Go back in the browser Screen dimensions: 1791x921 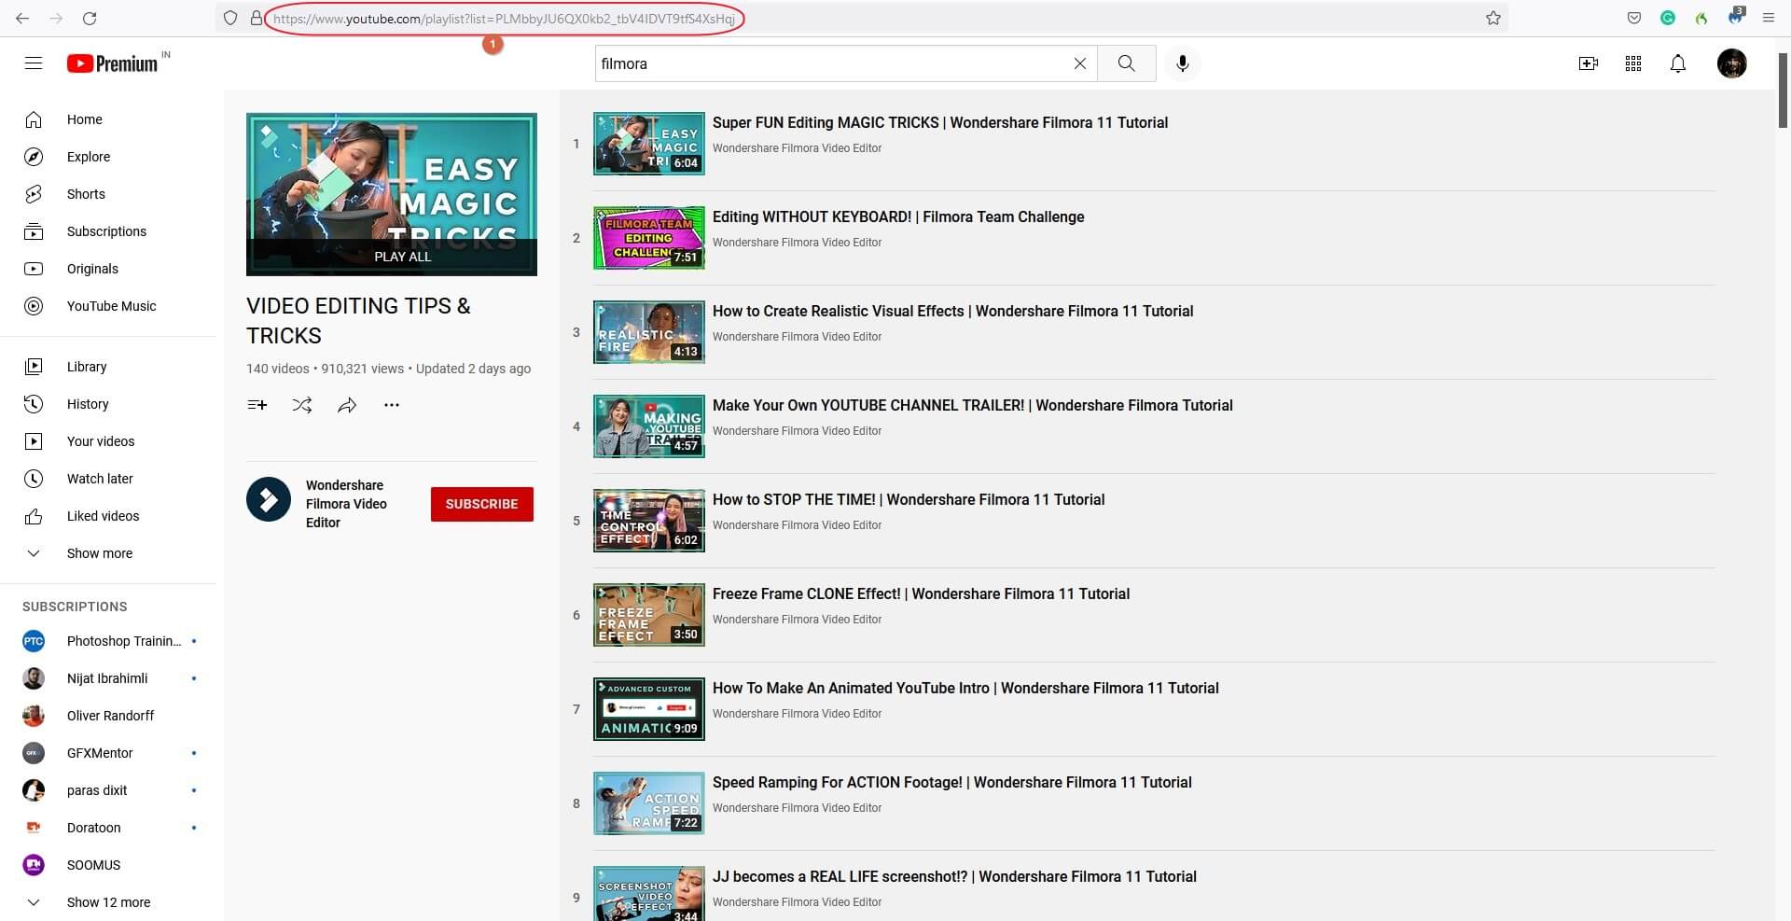(x=22, y=18)
